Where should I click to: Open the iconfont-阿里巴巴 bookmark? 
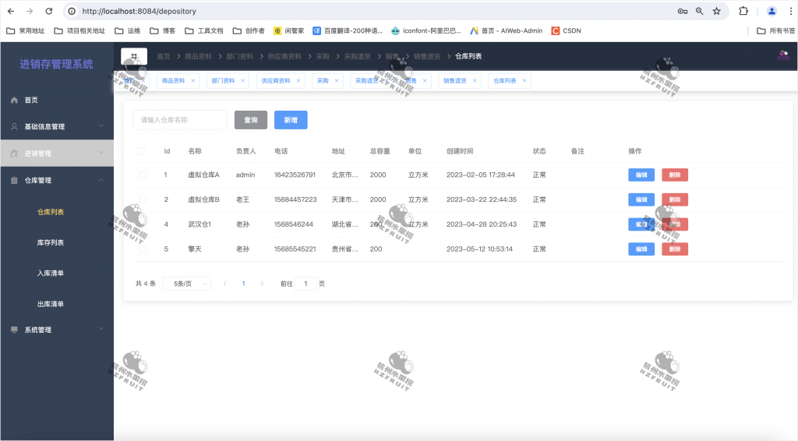point(426,31)
